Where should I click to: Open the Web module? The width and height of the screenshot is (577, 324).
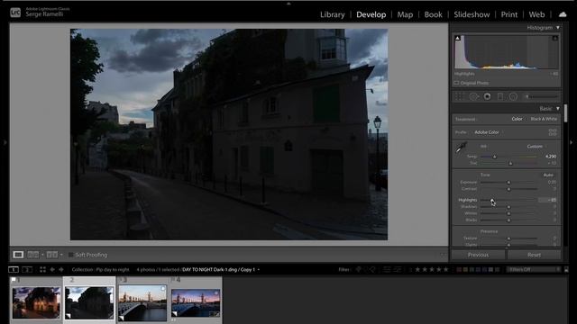(536, 14)
